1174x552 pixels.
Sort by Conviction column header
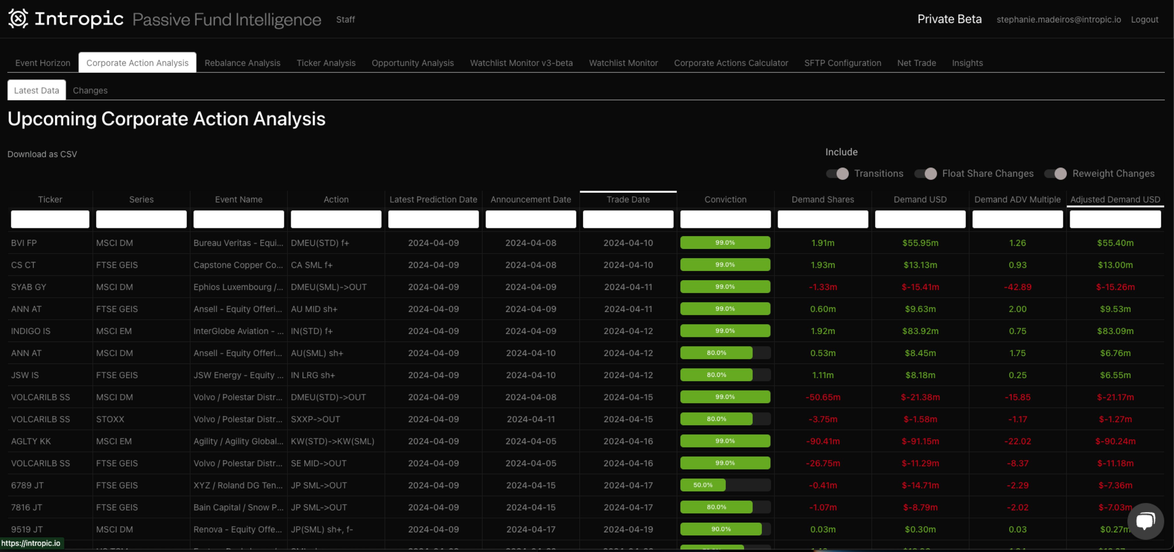pyautogui.click(x=725, y=199)
